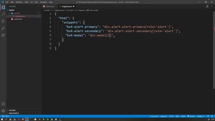Open index.html in the explorer tree

point(18,19)
